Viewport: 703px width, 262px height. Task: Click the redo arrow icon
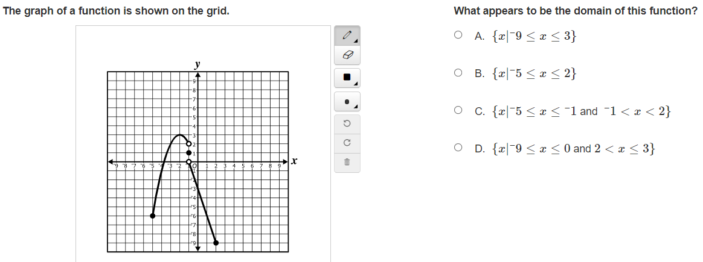347,143
